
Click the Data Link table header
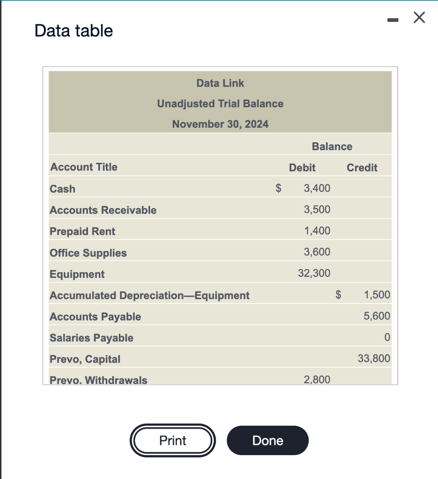point(220,83)
